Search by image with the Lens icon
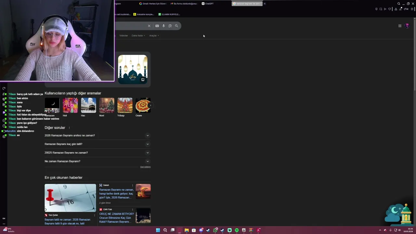The height and width of the screenshot is (234, 416). [x=170, y=26]
